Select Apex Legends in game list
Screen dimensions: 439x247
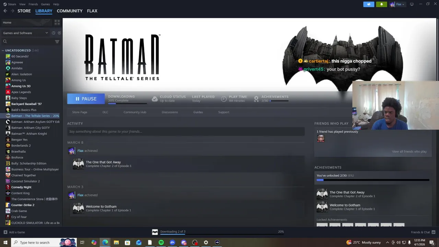[x=21, y=92]
